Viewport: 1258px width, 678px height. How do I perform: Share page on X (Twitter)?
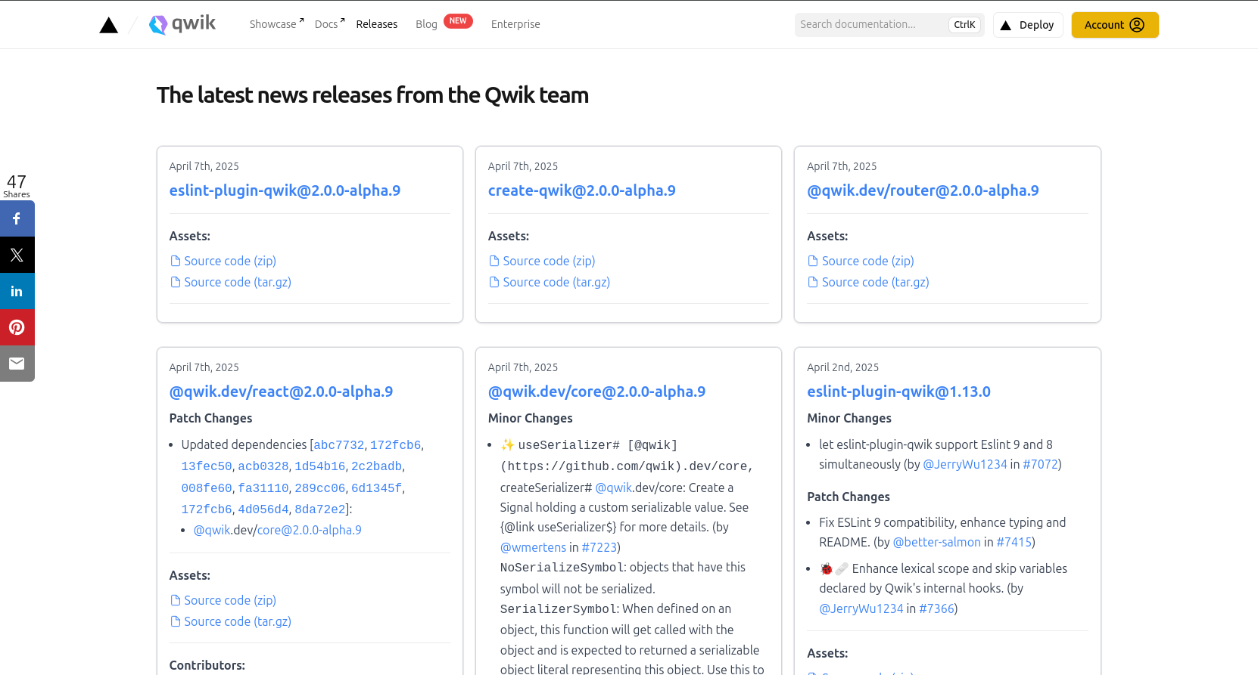tap(17, 255)
